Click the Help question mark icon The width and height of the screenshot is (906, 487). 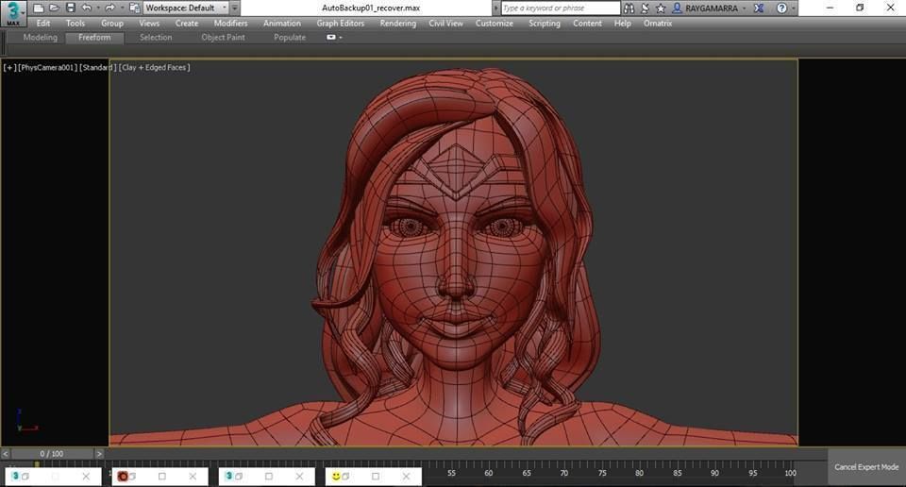point(781,8)
